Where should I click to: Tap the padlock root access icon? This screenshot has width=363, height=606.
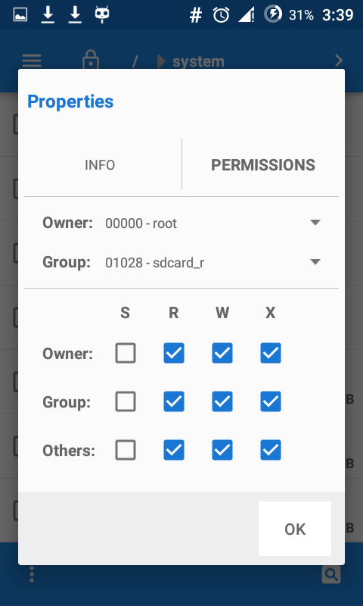pos(91,61)
